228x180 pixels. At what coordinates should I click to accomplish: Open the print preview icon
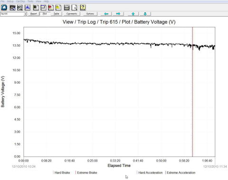[75, 8]
